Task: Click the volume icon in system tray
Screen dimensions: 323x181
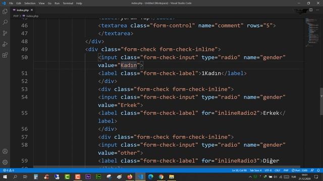Action: coord(276,176)
